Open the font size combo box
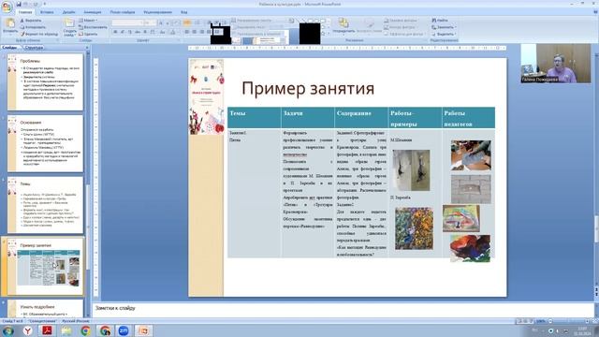599x337 pixels. pyautogui.click(x=150, y=22)
